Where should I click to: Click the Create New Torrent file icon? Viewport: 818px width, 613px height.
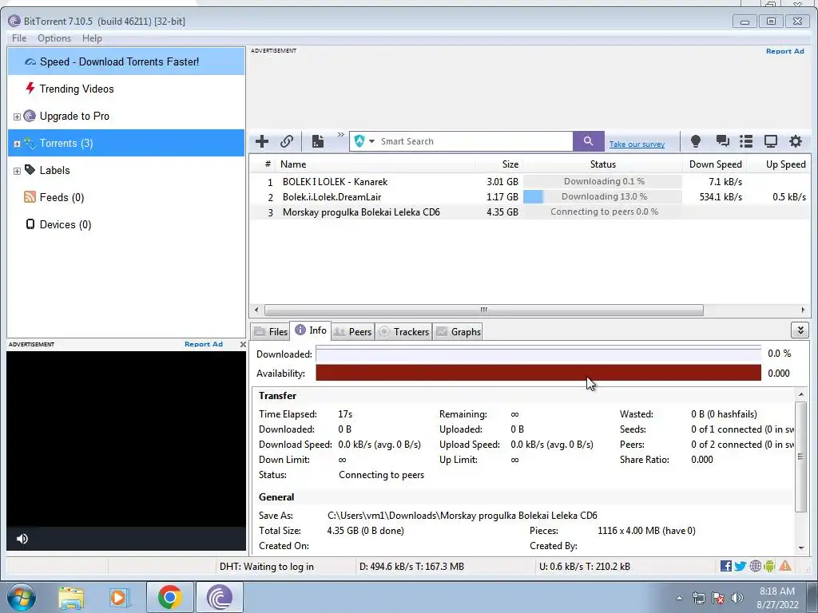(318, 141)
